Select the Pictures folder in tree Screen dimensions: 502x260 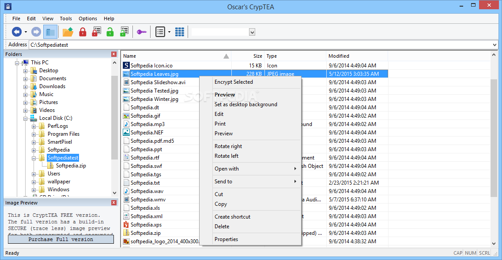click(x=48, y=102)
